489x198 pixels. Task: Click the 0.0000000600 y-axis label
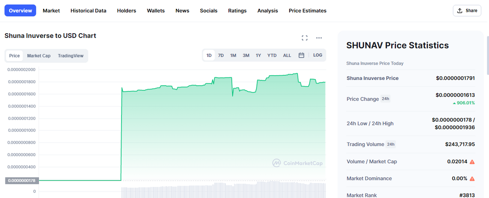(x=21, y=155)
